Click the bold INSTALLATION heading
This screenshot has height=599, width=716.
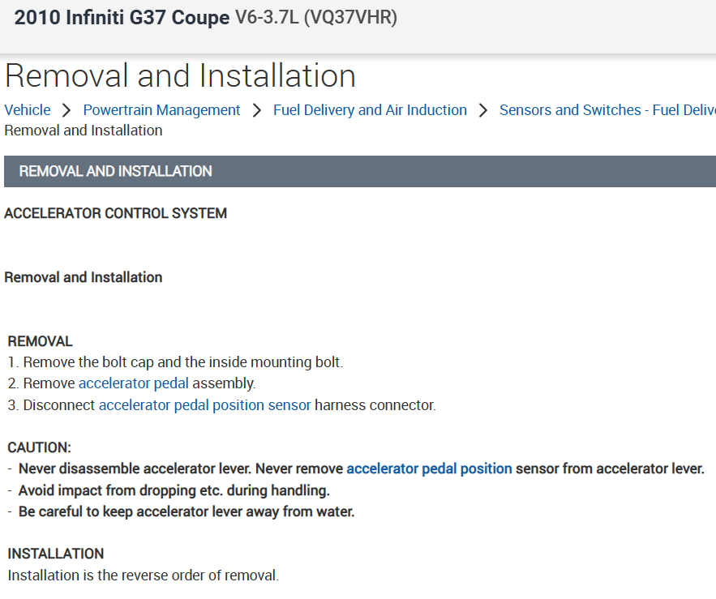[x=56, y=554]
